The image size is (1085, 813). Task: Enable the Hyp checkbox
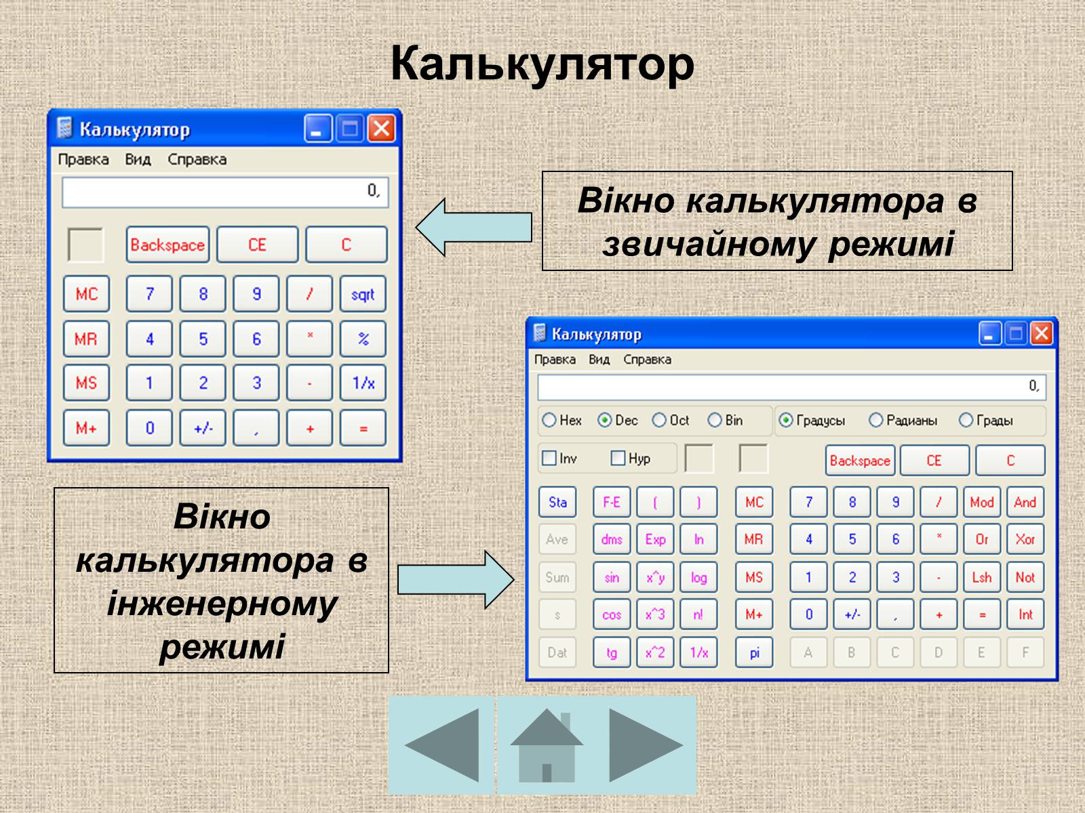coord(631,459)
